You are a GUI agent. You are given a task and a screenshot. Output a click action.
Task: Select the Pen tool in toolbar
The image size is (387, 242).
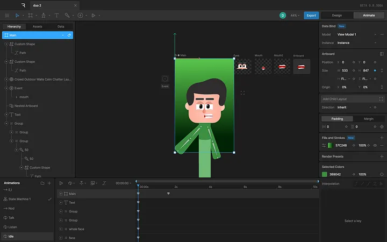pos(43,16)
